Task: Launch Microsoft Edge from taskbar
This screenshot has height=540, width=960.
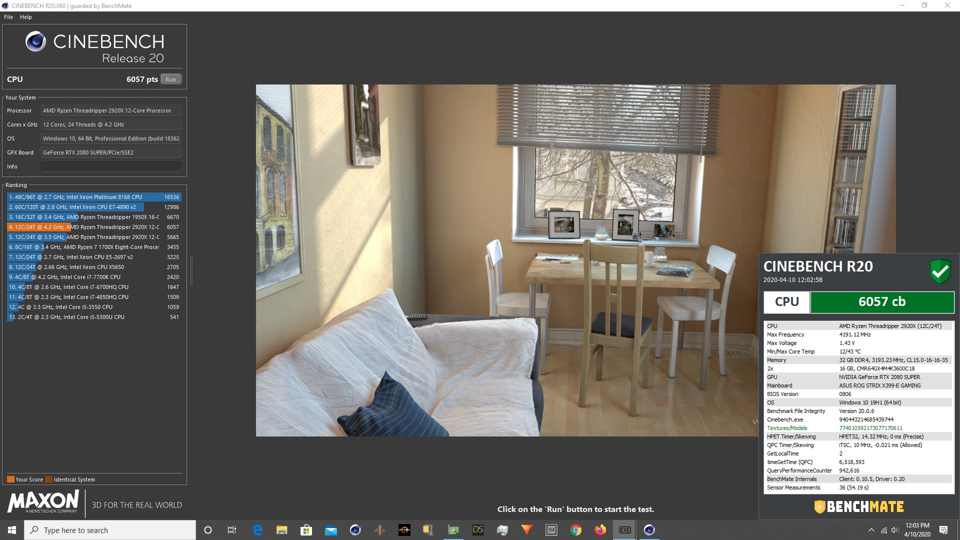Action: [257, 530]
